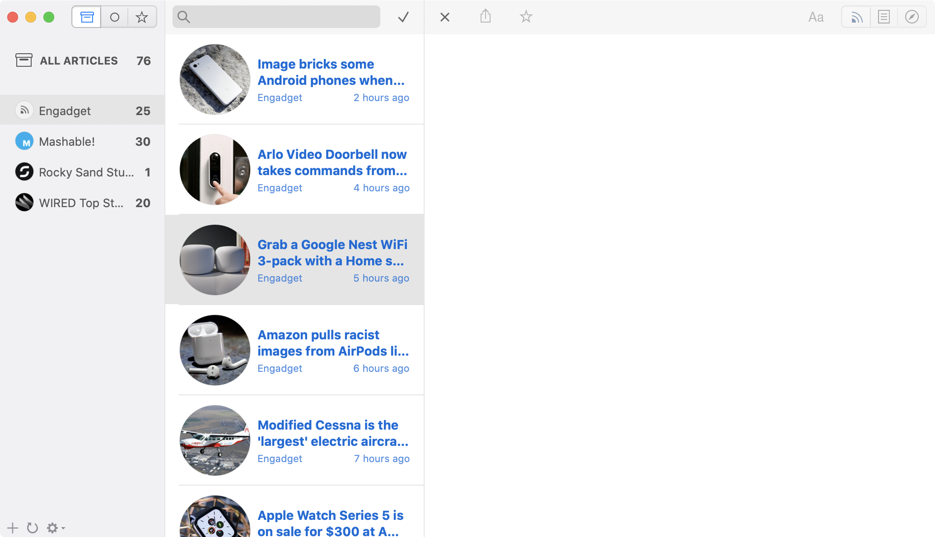Switch to web browser view compass icon

pyautogui.click(x=912, y=17)
